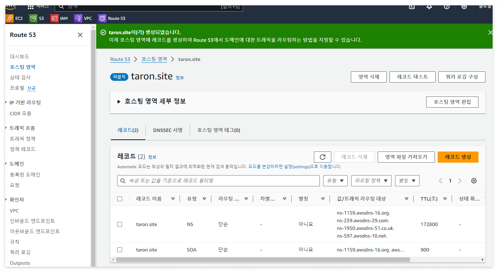Open 트래픽 정책 in the sidebar

23,139
